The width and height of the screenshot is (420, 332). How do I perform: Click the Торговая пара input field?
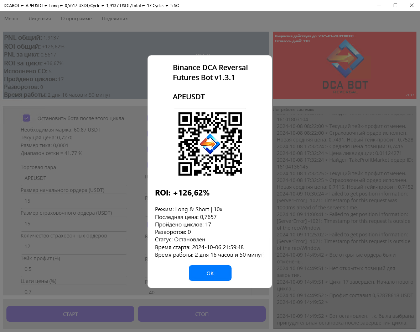(74, 178)
